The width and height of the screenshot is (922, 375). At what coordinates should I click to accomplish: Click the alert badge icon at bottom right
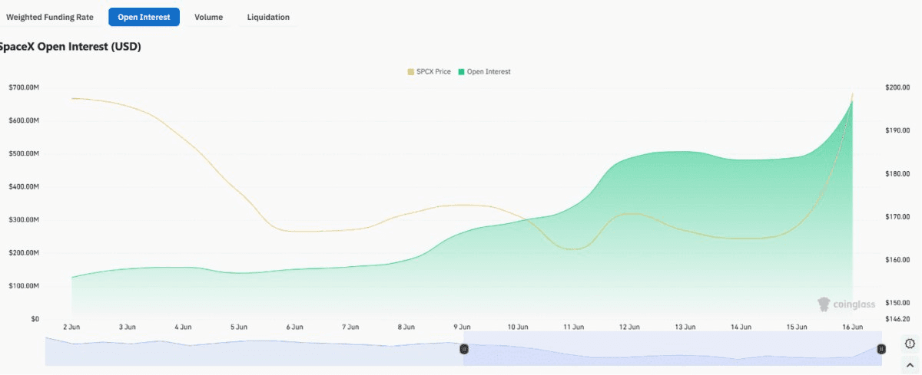point(910,344)
